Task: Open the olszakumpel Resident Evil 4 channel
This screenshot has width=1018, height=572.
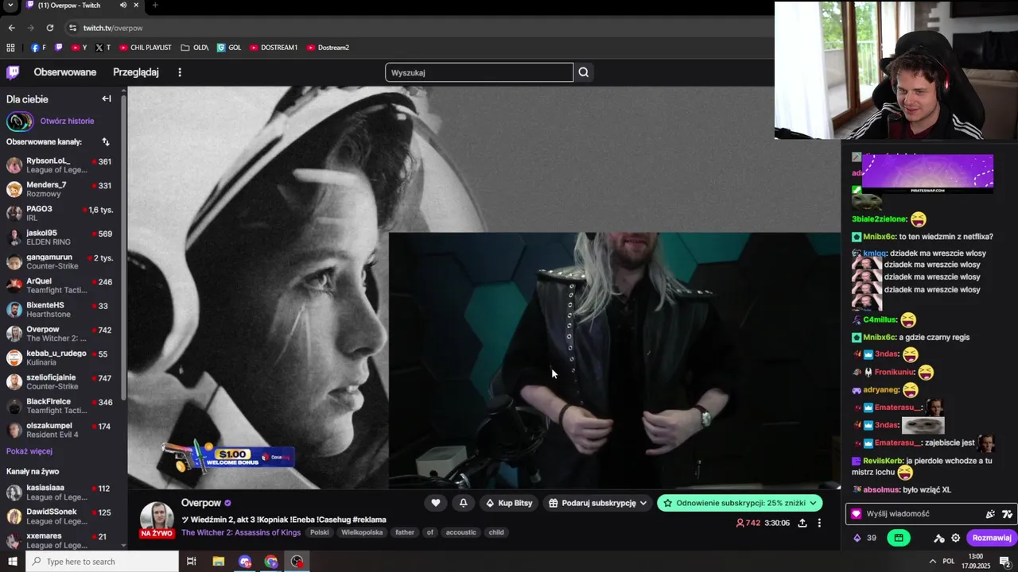Action: 62,430
